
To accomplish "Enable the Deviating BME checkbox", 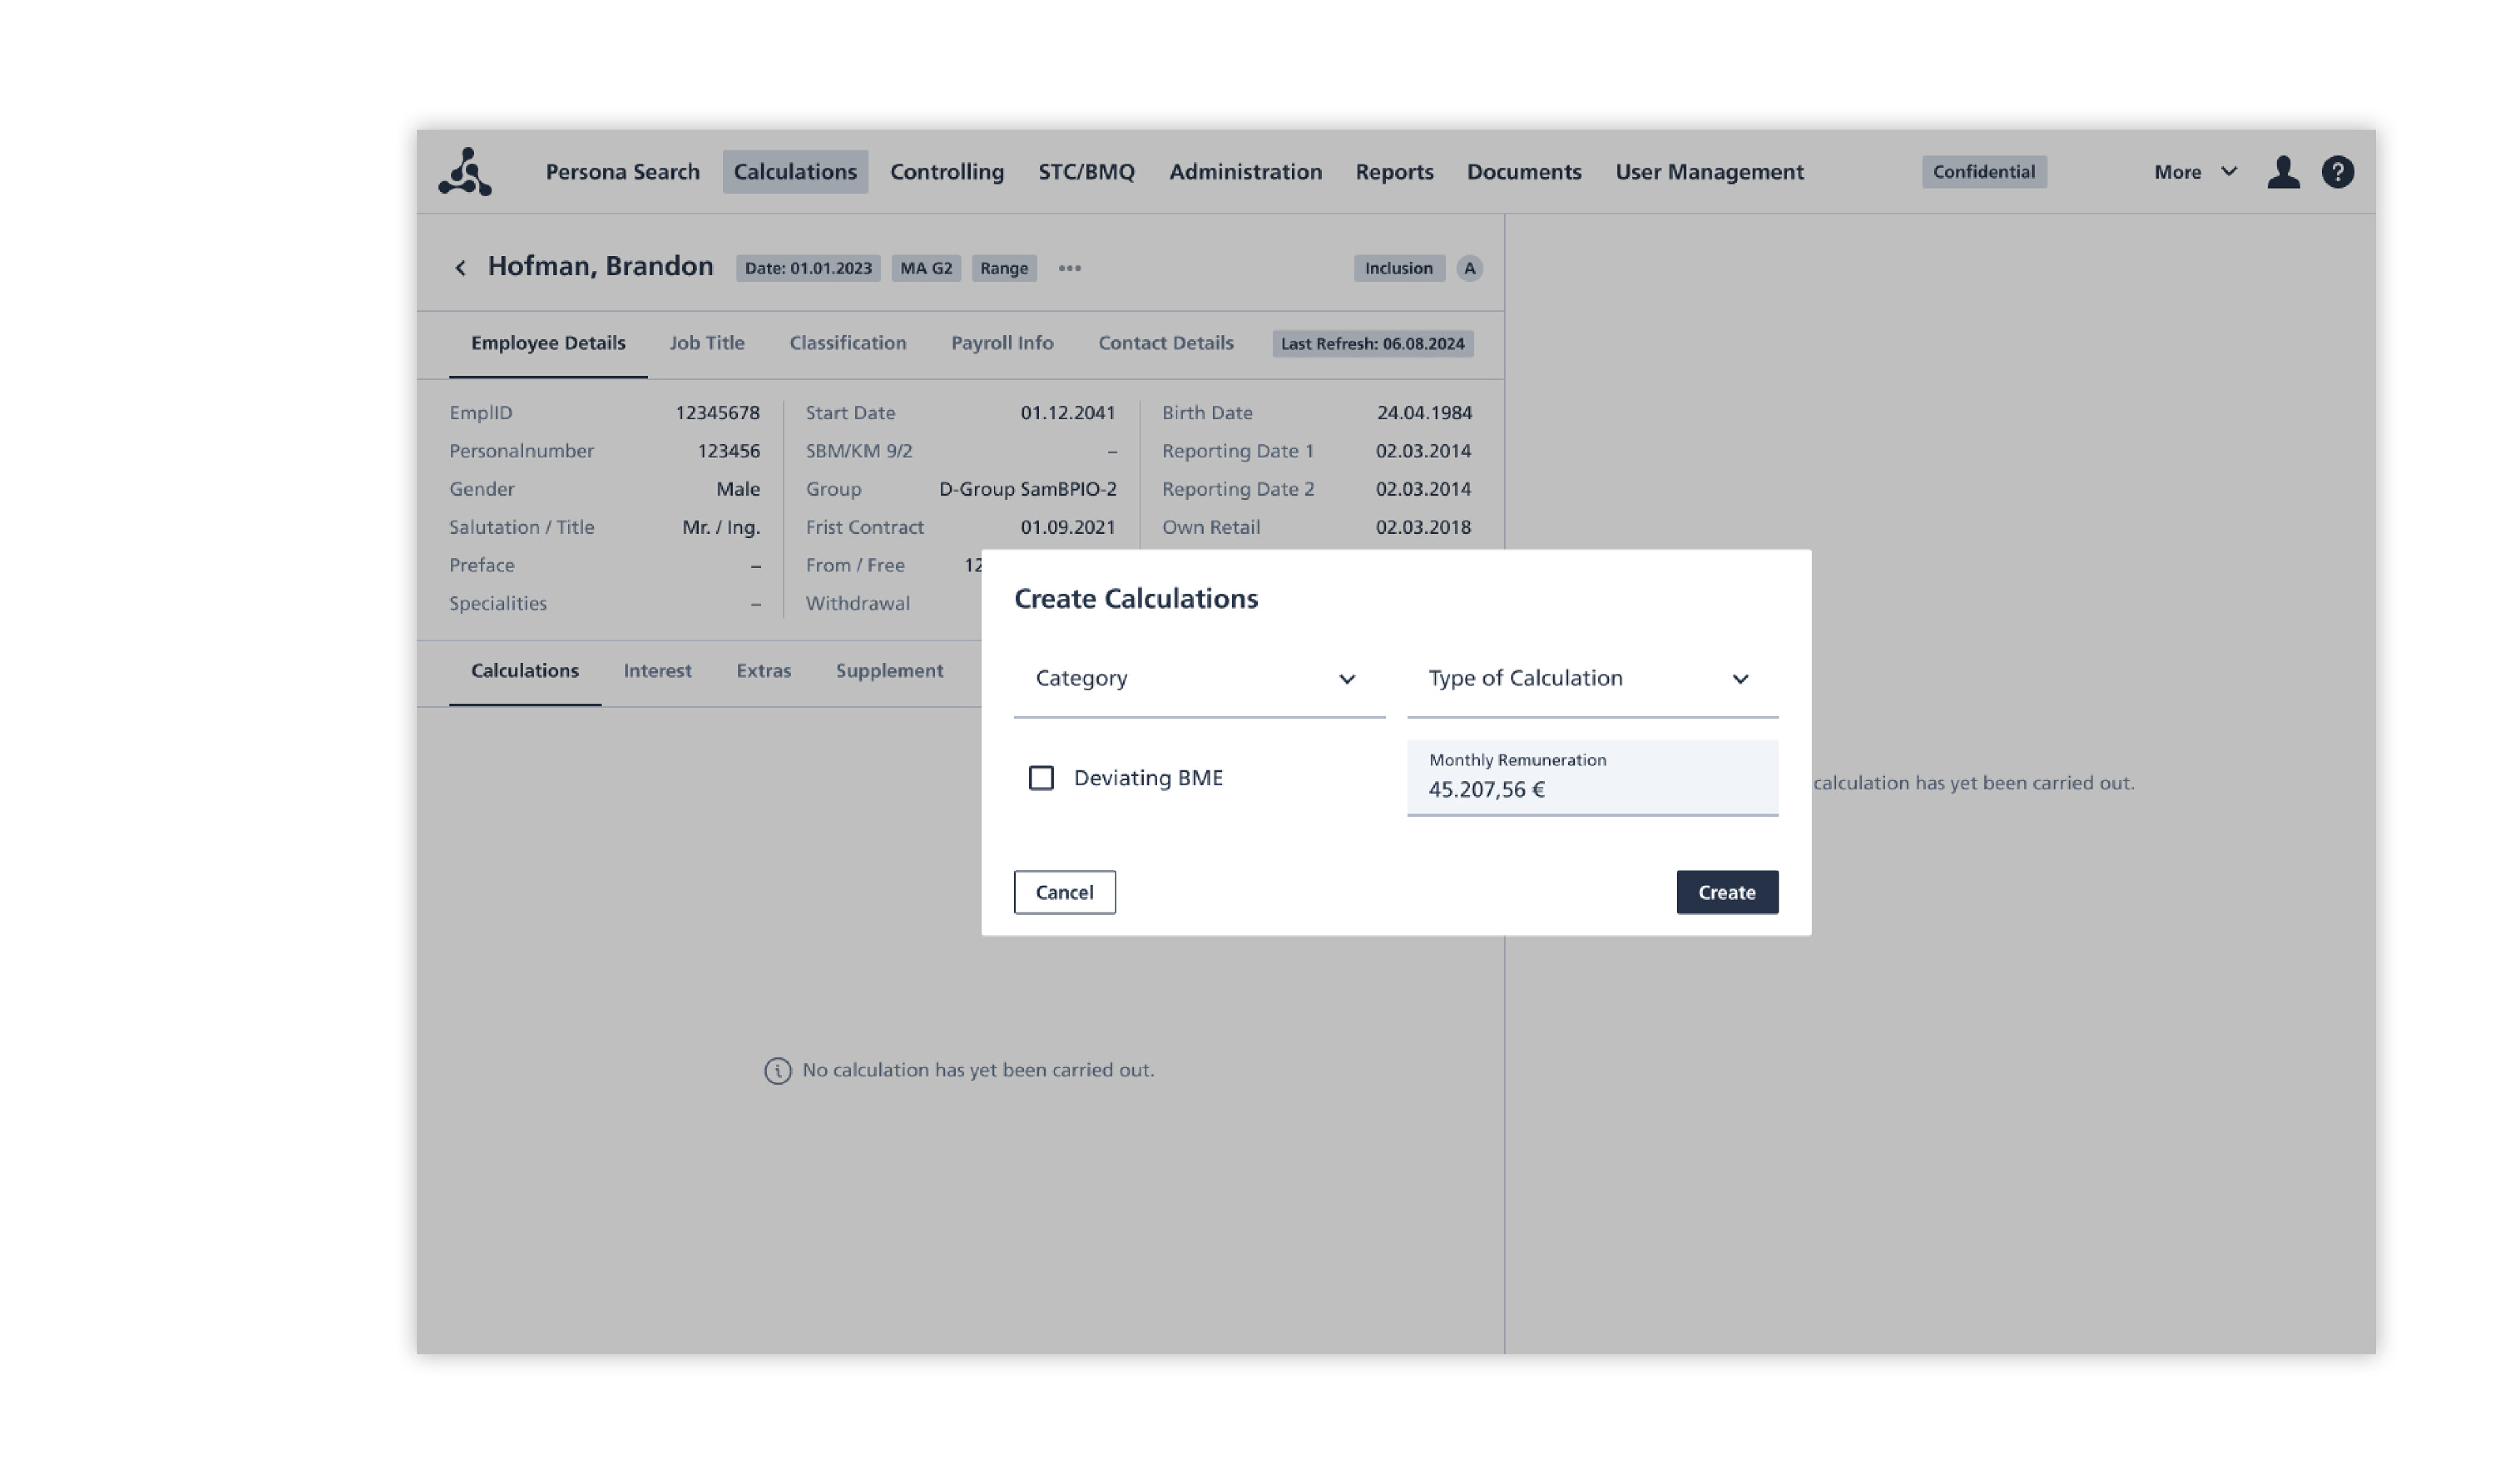I will [x=1041, y=778].
